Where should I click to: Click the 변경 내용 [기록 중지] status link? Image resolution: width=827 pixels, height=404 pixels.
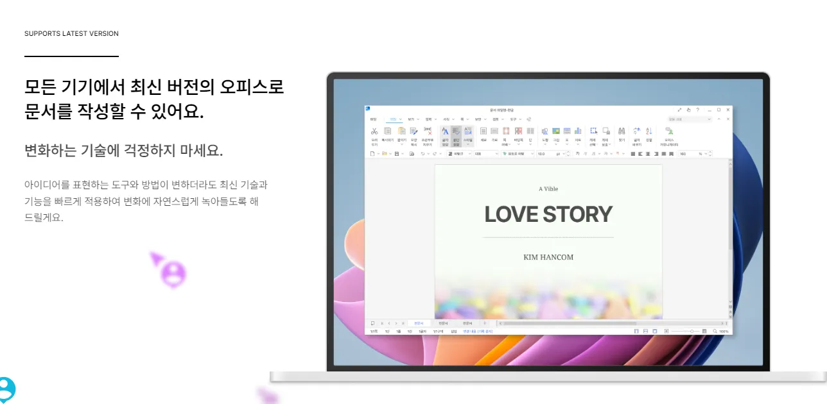(x=478, y=330)
